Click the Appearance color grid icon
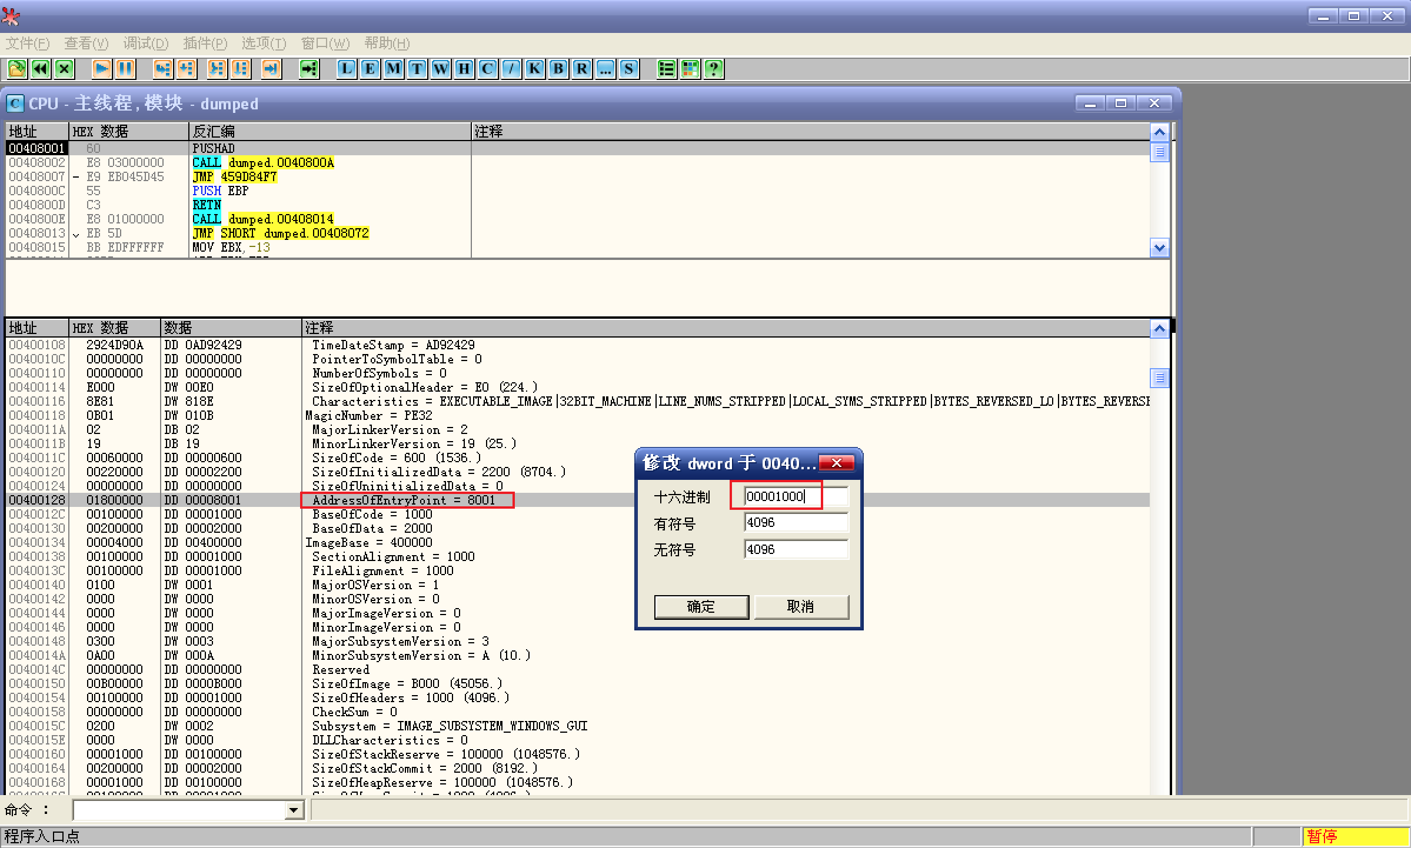1411x848 pixels. (690, 69)
